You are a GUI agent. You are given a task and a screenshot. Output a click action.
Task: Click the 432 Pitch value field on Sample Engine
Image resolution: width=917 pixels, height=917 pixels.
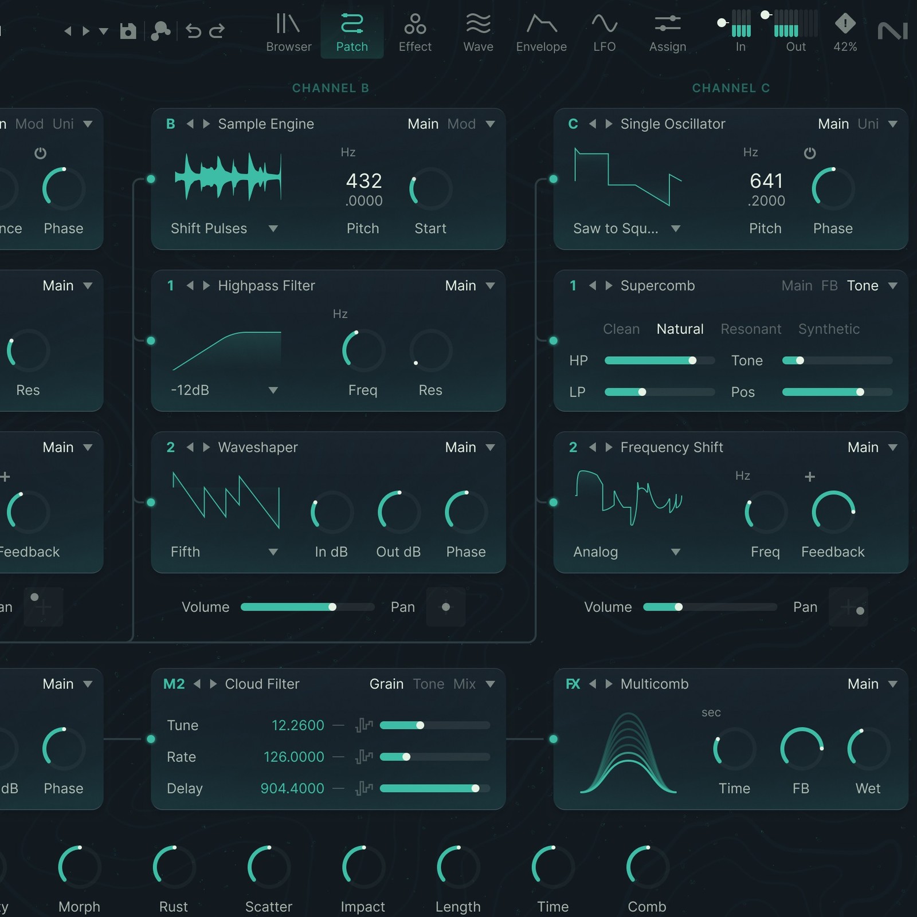click(x=363, y=182)
